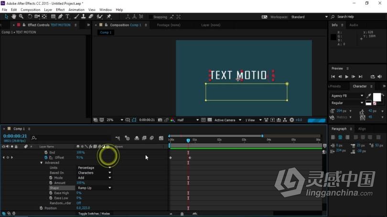Click the white fill color swatch
387x217 pixels.
[x=377, y=97]
